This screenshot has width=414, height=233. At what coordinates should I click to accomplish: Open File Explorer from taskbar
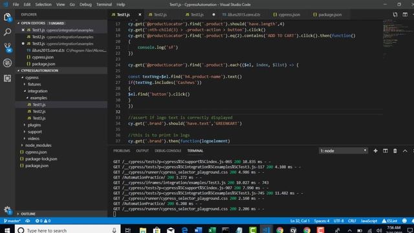[143, 230]
